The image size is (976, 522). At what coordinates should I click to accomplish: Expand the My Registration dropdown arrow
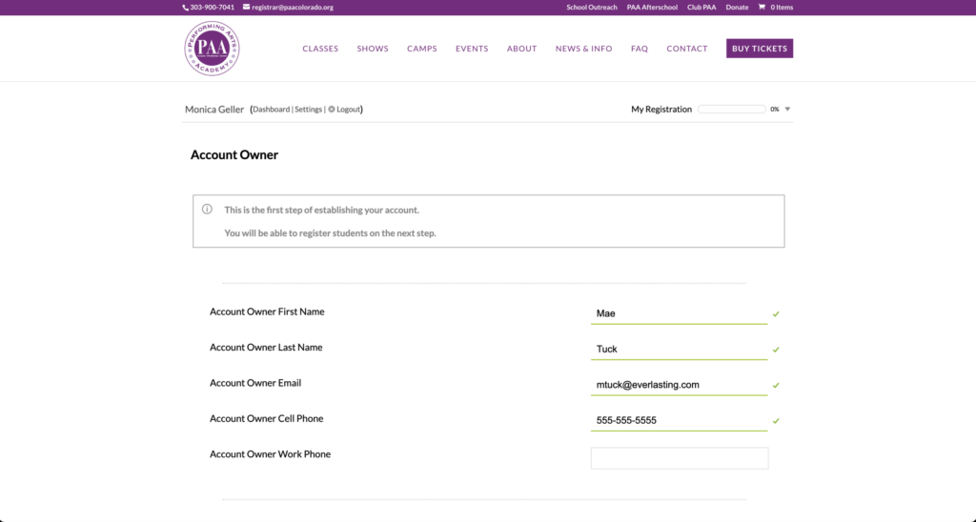point(787,110)
